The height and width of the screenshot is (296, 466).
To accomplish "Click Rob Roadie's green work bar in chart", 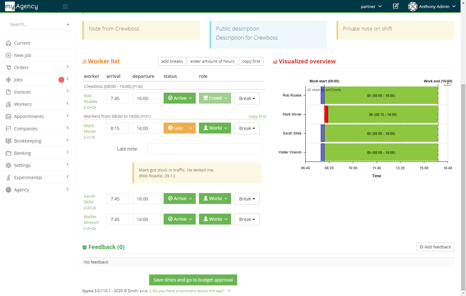I will click(381, 96).
